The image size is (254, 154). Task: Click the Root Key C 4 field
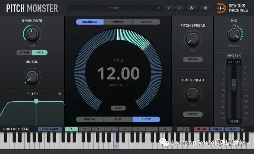25,129
